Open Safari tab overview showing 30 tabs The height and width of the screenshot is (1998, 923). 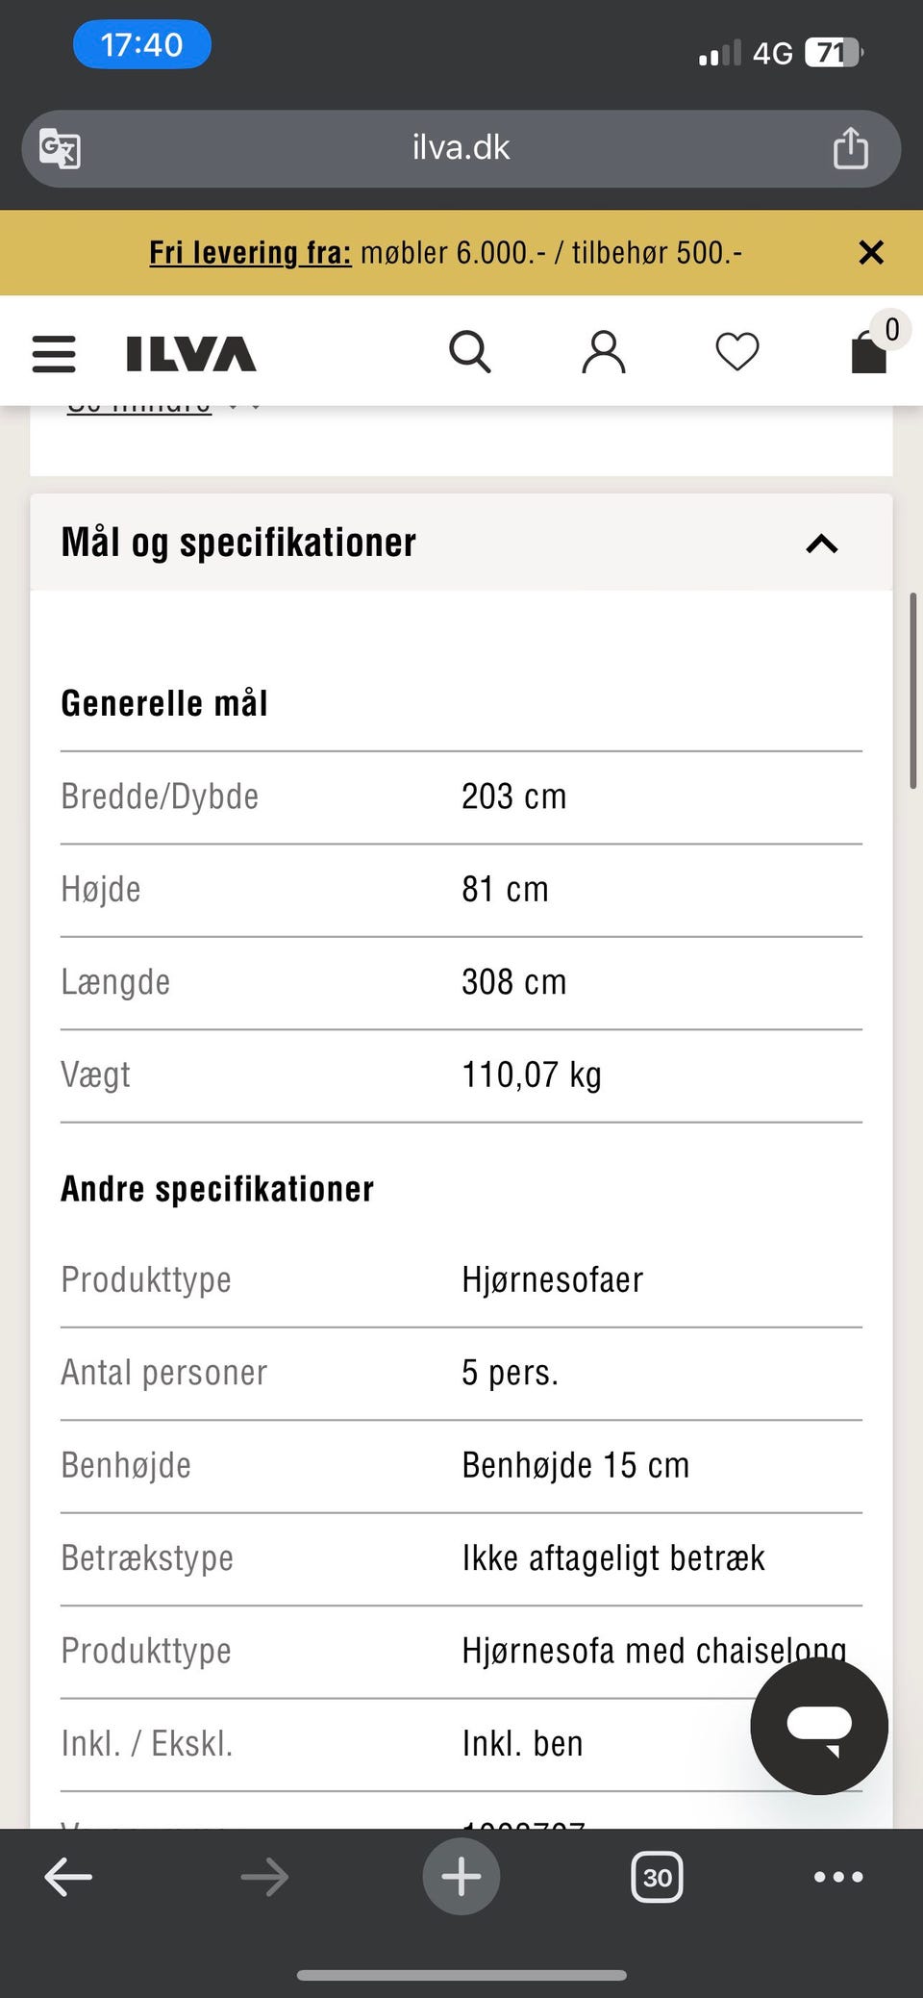coord(657,1876)
